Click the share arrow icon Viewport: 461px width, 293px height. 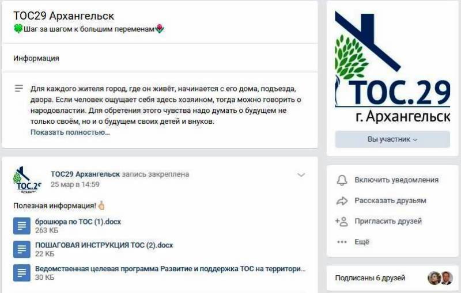pos(342,201)
